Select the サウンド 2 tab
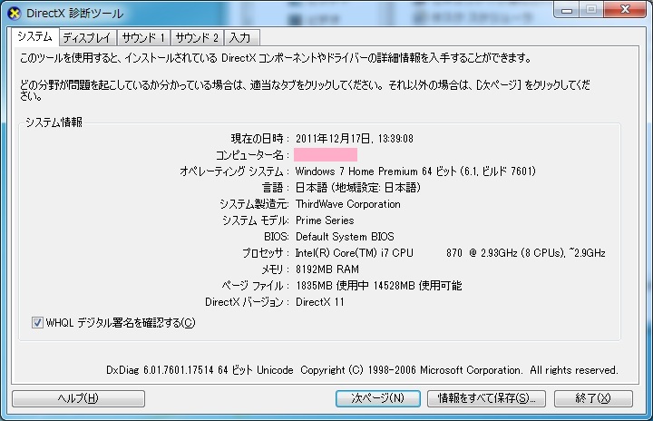 coord(197,38)
